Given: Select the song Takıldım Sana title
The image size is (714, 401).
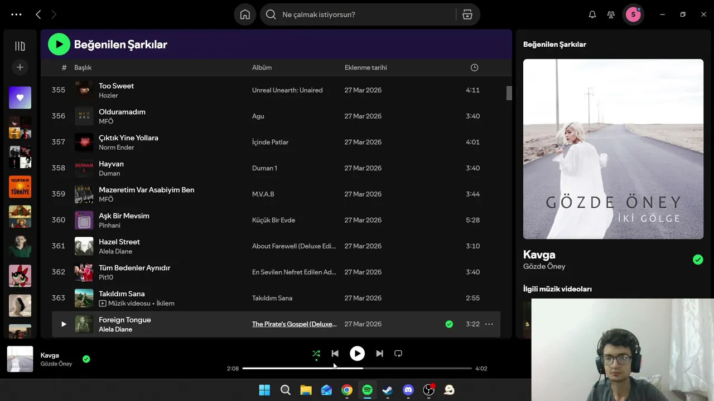Looking at the screenshot, I should click(122, 294).
